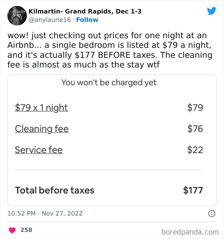Viewport: 224px width, 239px height.
Task: Open the "$79 x 1 night" breakdown link
Action: coord(41,107)
